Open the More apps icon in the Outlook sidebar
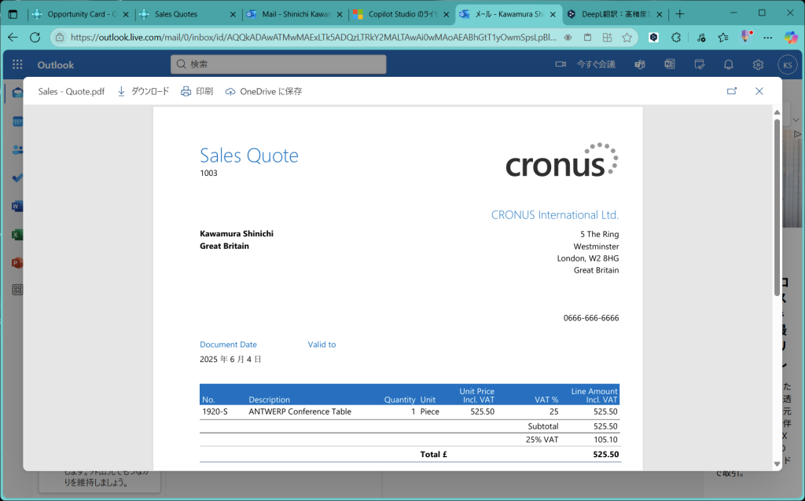Screen dimensions: 805x501 coord(17,290)
